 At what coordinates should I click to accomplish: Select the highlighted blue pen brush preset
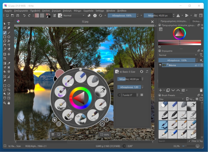click(163, 125)
